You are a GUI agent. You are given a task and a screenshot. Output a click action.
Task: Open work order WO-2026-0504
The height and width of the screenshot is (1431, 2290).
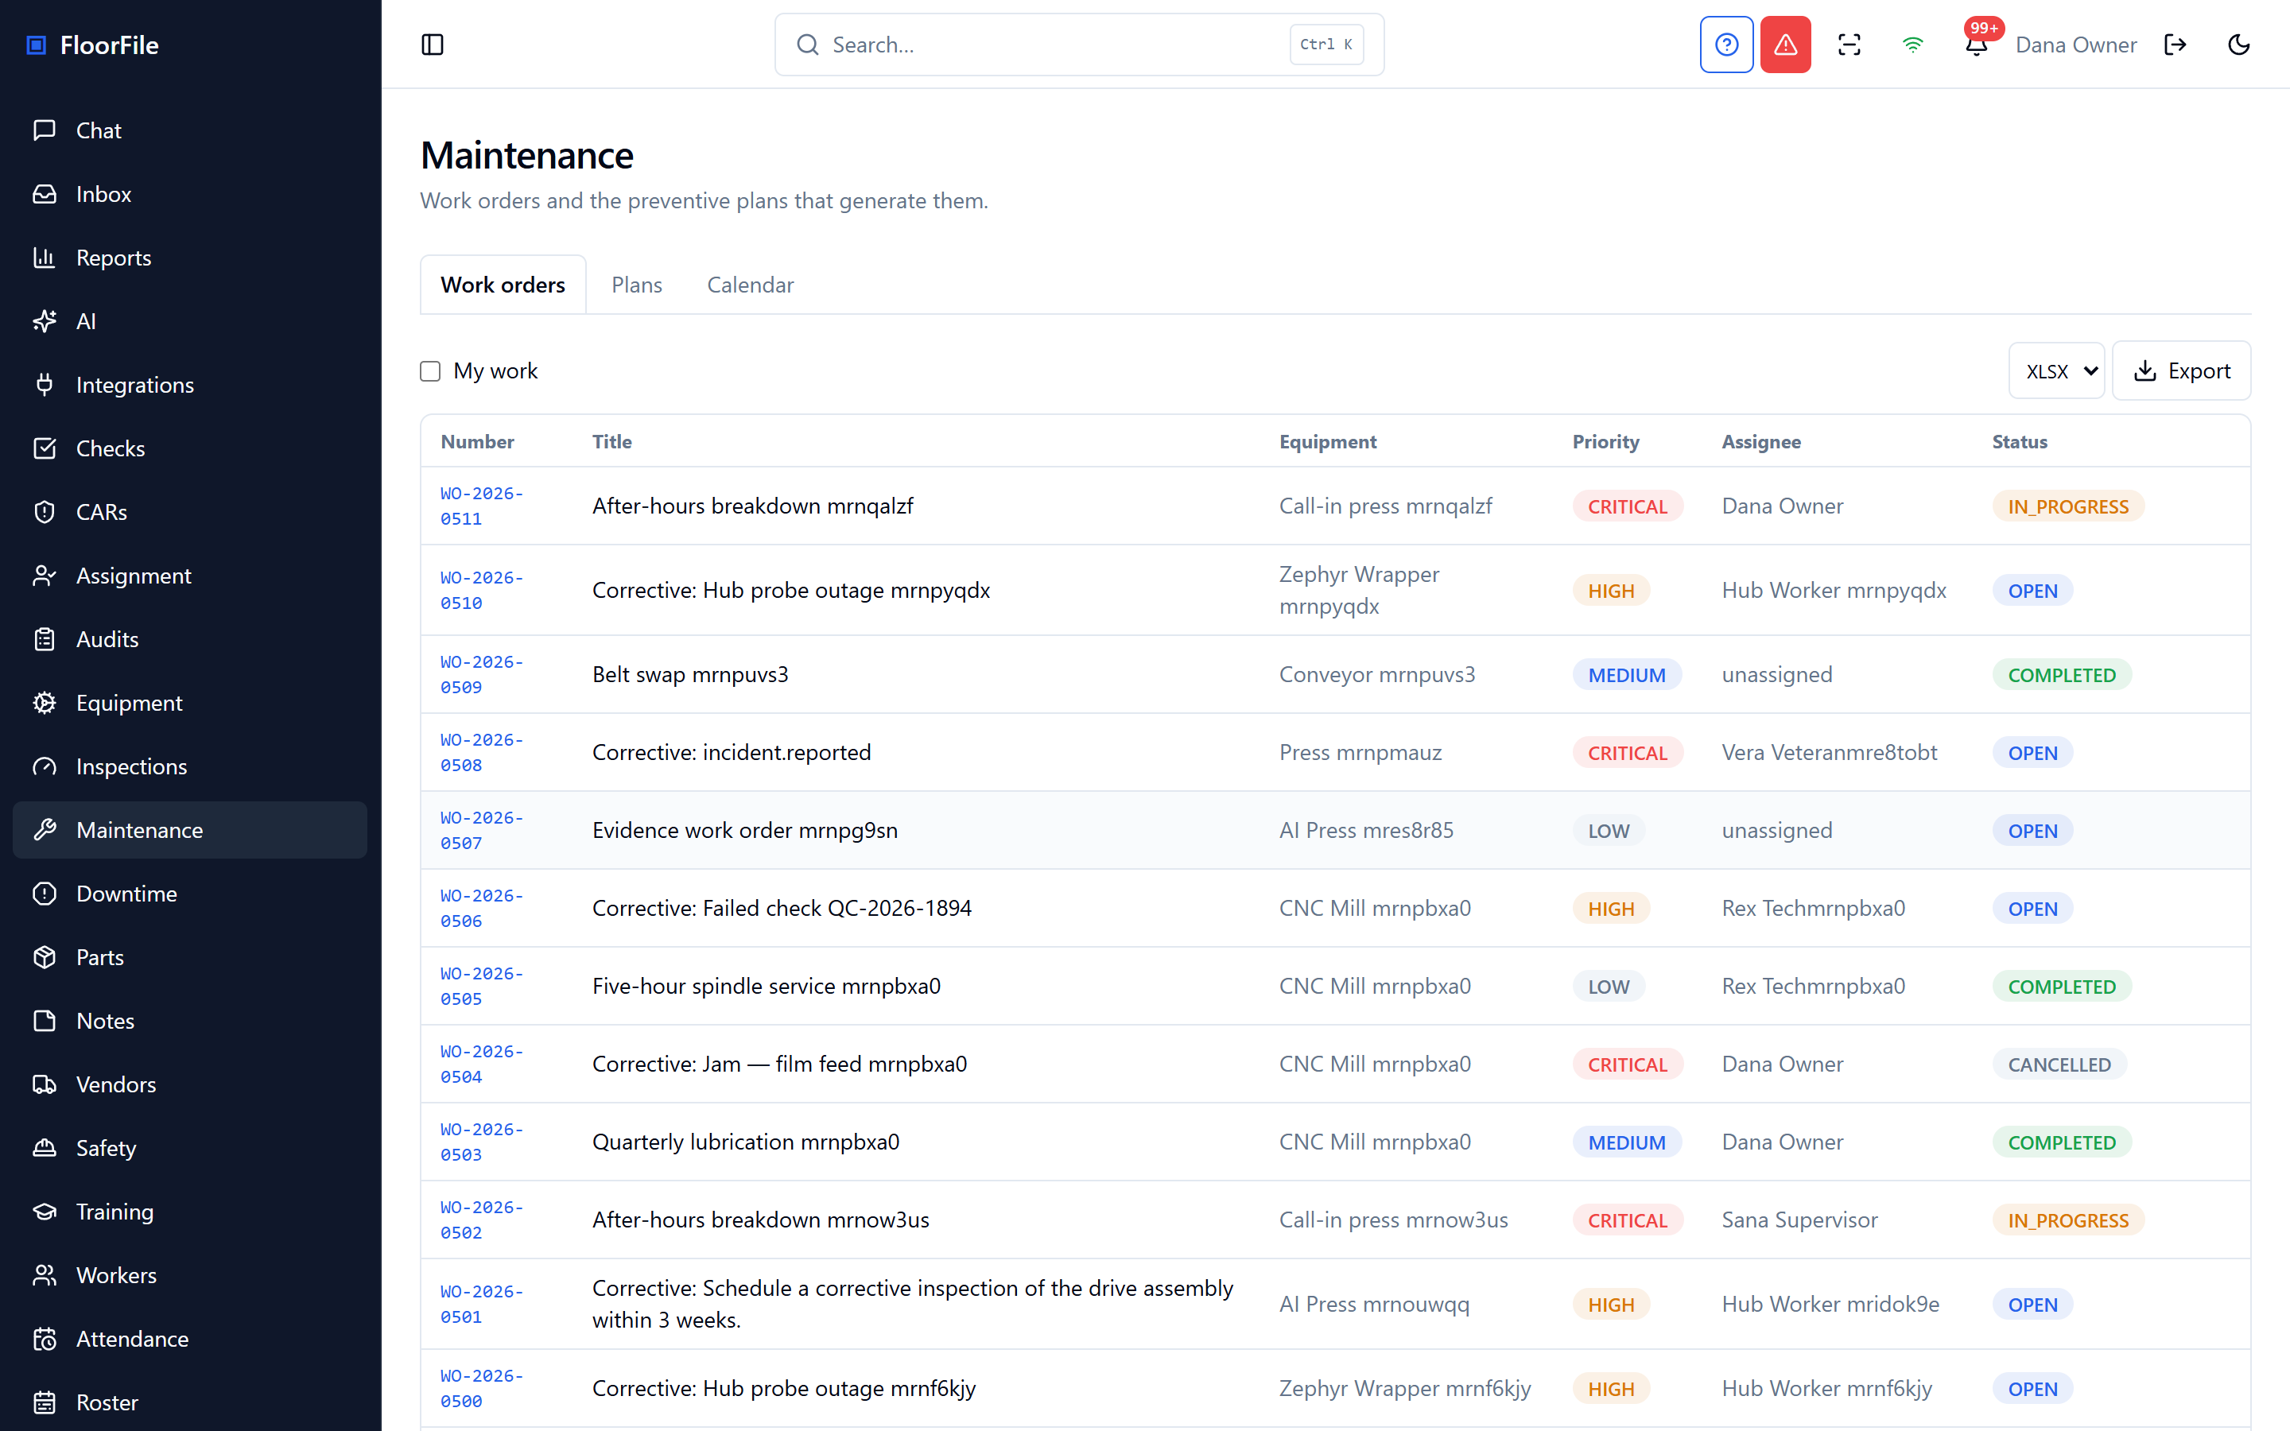coord(482,1064)
